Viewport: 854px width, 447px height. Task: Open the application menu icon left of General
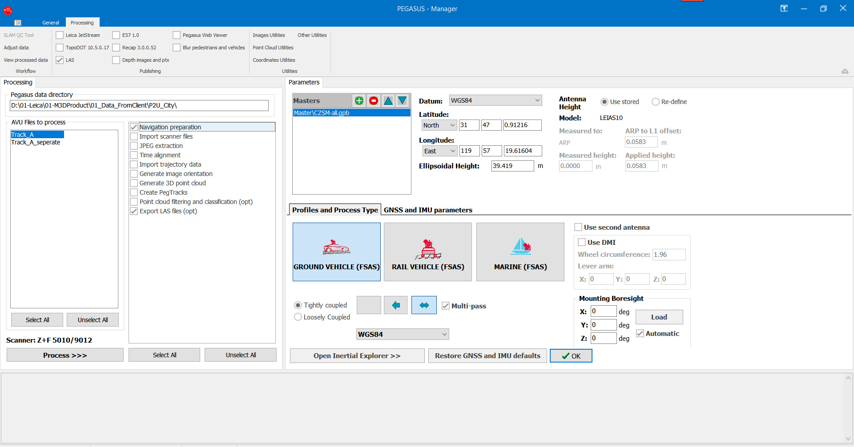click(18, 23)
